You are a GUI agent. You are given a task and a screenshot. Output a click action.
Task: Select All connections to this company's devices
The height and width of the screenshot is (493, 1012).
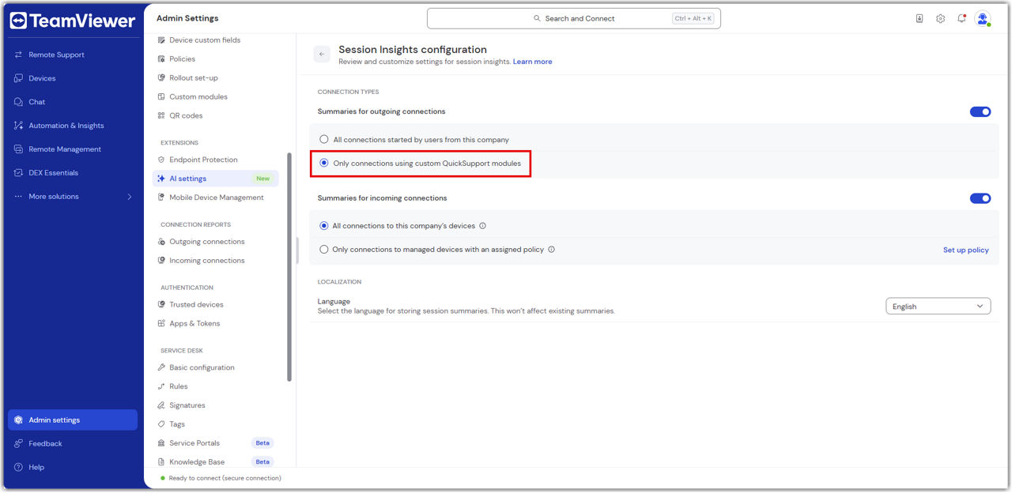point(324,226)
